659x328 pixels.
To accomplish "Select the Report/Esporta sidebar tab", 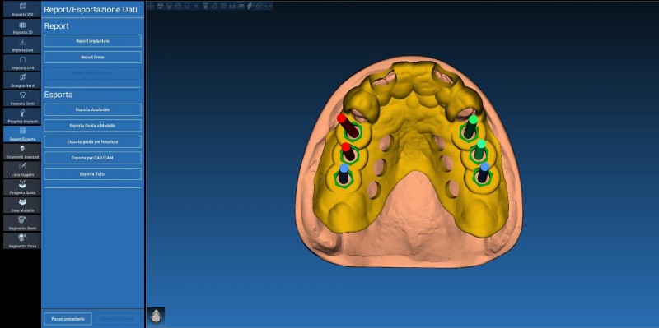I will 22,134.
